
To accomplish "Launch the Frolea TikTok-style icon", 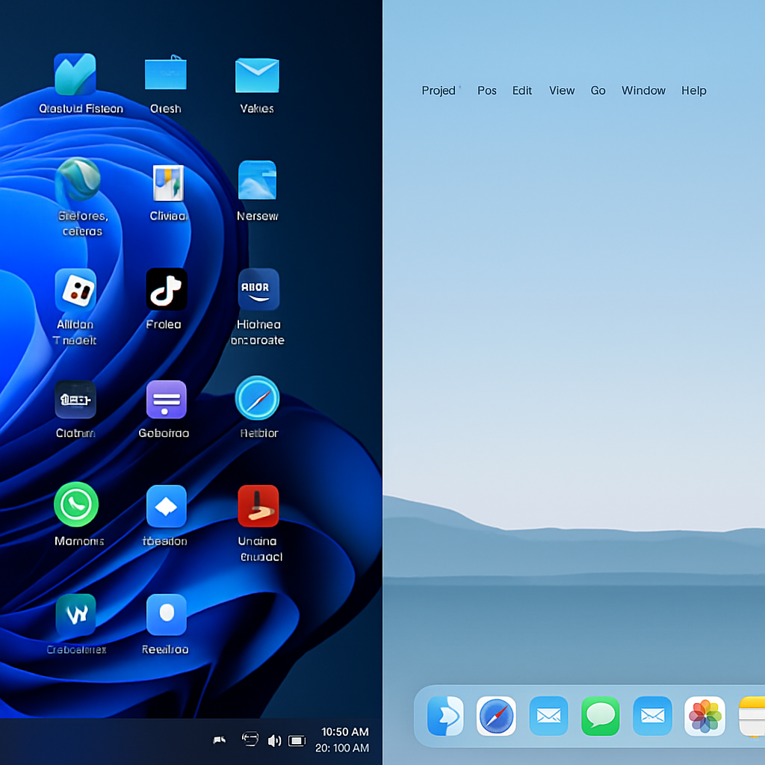I will (167, 289).
